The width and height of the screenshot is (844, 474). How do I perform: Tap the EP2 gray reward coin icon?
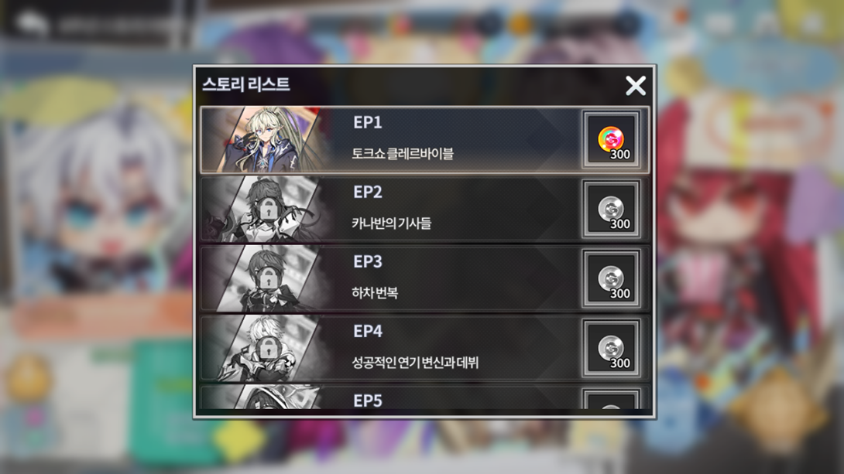(611, 210)
